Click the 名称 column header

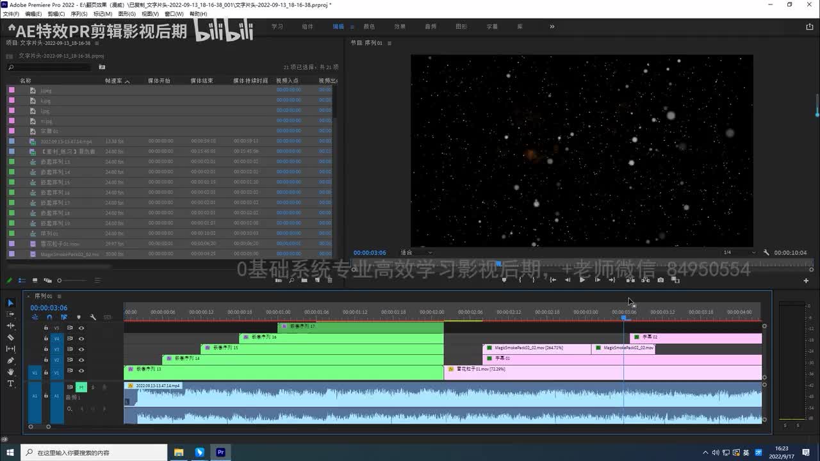point(26,81)
